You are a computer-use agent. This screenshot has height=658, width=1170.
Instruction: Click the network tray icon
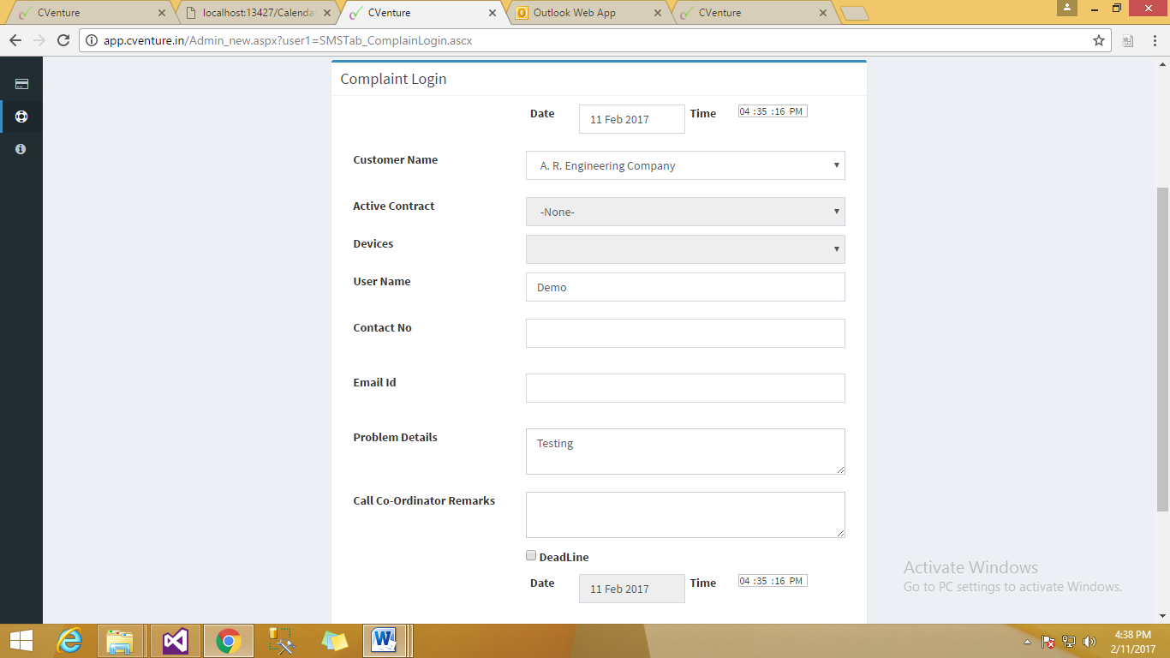pyautogui.click(x=1069, y=642)
